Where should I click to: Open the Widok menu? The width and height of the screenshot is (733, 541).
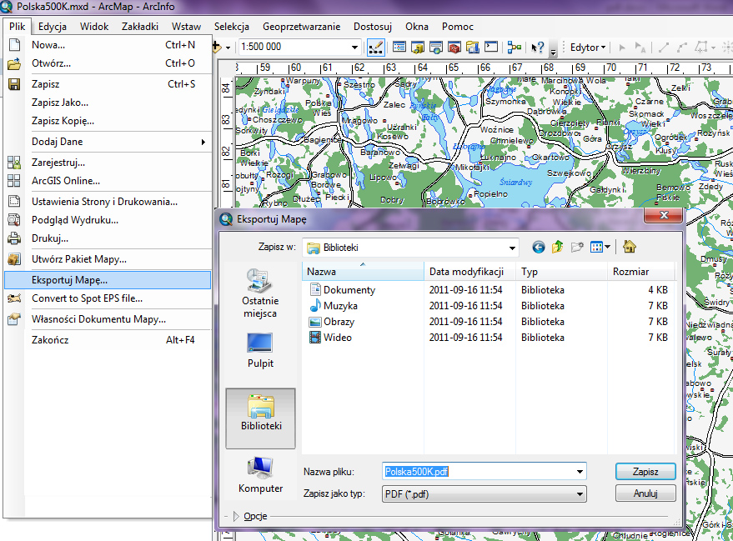coord(94,27)
